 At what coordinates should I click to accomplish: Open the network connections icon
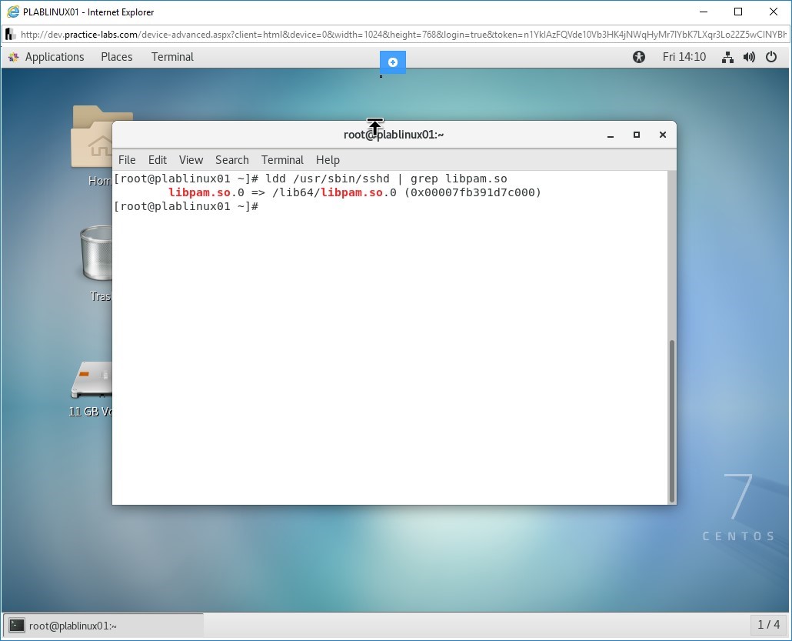[x=727, y=57]
